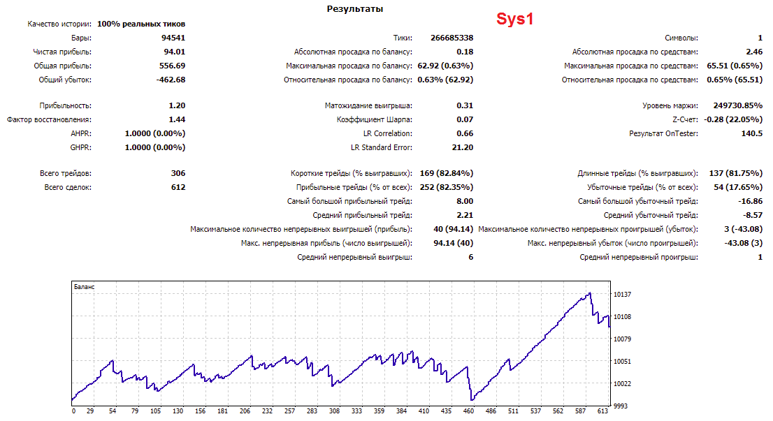Click the 9993 balance axis label

click(x=621, y=406)
